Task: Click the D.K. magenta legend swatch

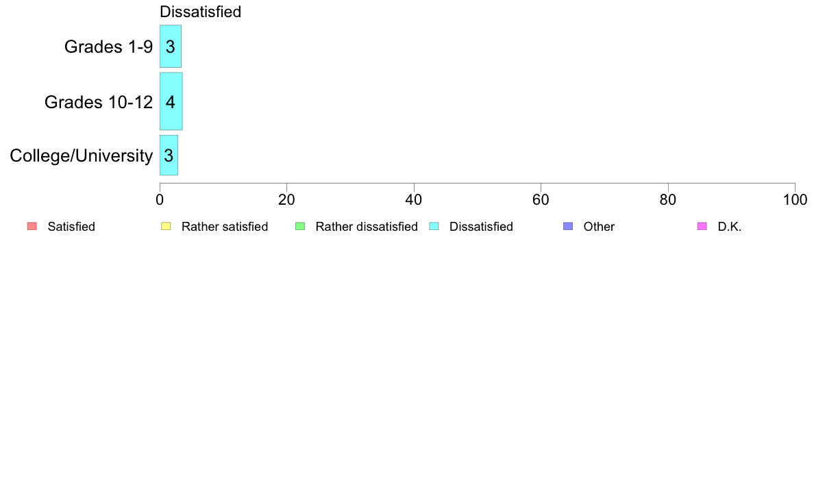Action: (702, 226)
